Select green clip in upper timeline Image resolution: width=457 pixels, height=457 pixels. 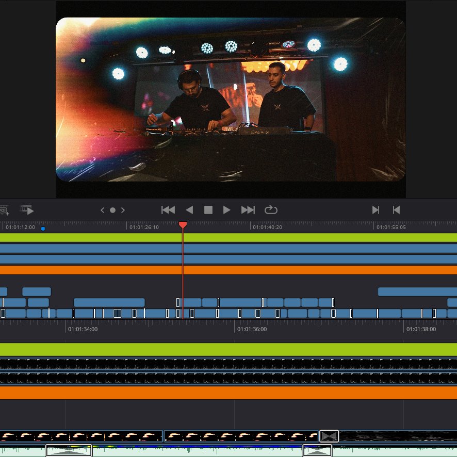pyautogui.click(x=228, y=238)
